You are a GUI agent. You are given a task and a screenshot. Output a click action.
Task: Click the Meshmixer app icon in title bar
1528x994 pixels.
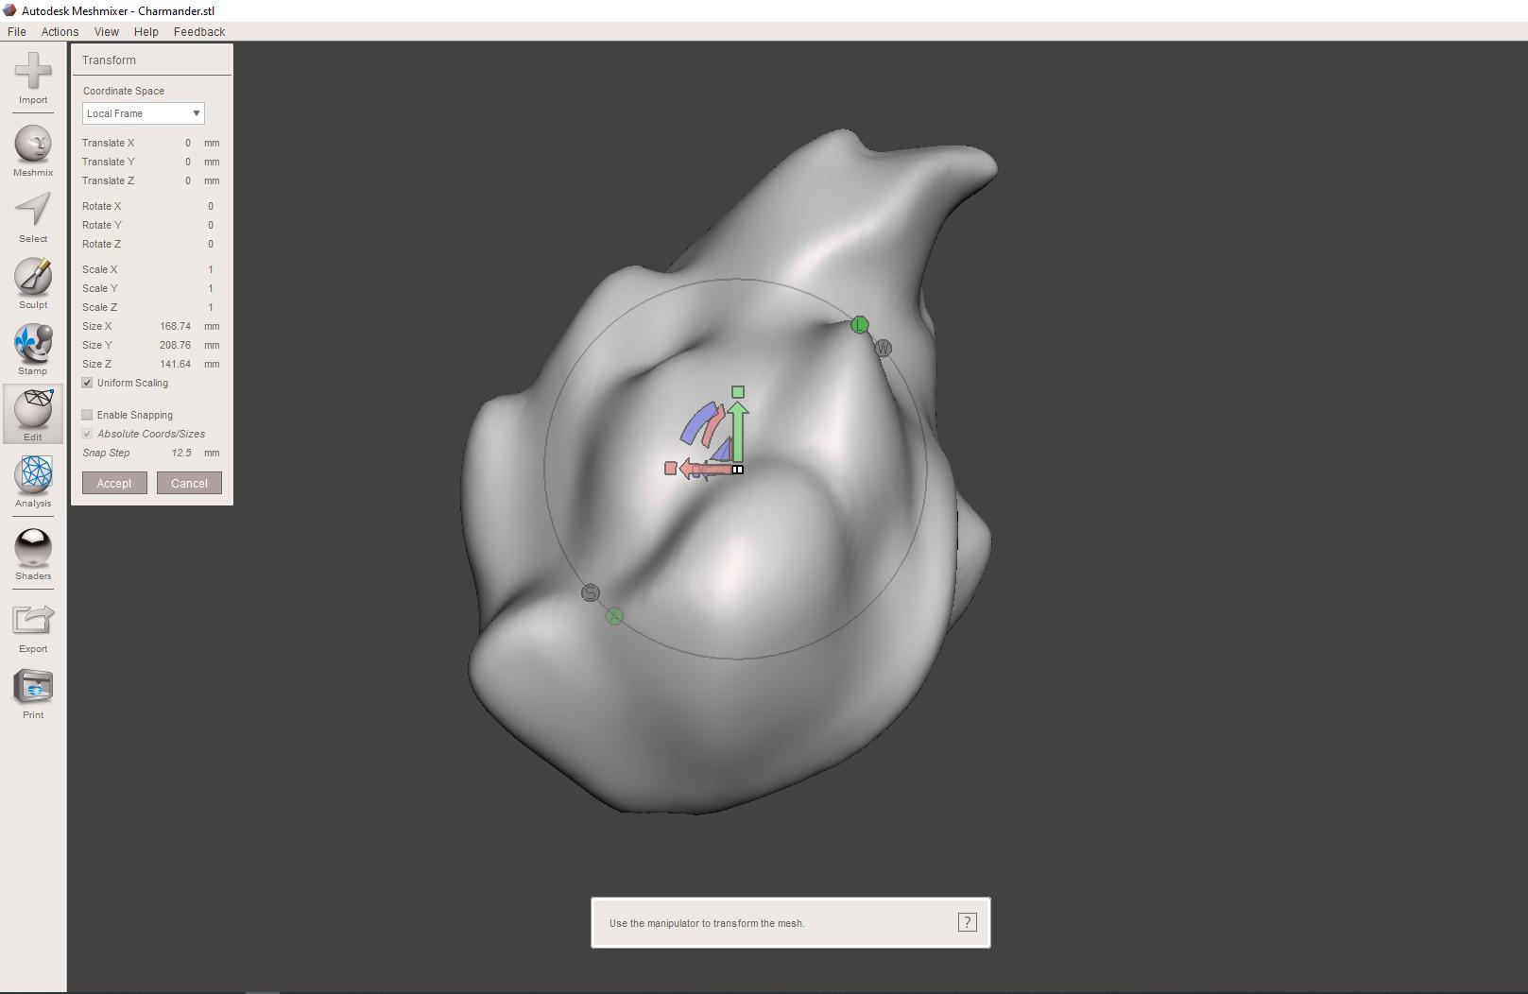[x=9, y=10]
